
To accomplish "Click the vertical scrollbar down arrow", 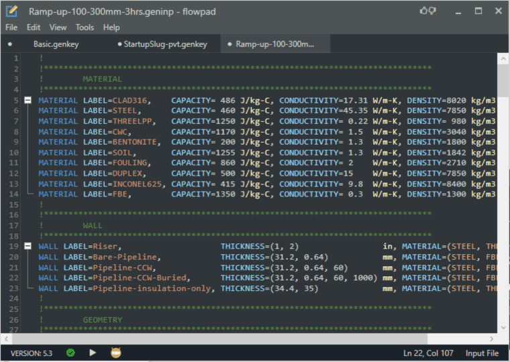I will pyautogui.click(x=503, y=326).
